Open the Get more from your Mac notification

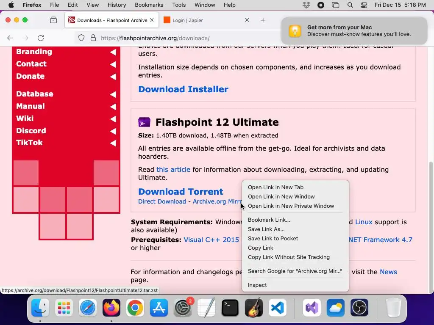click(x=354, y=30)
